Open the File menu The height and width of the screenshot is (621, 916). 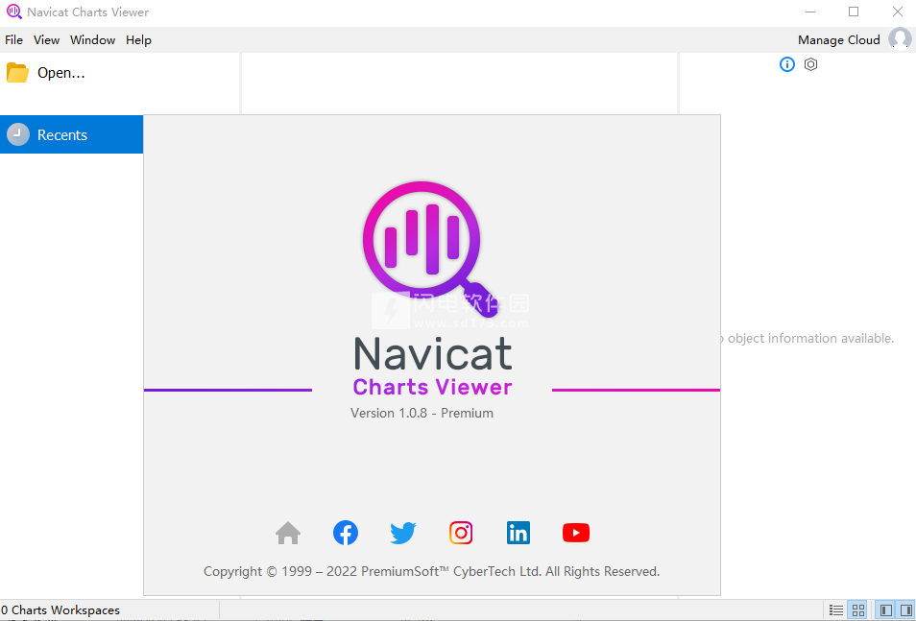point(14,39)
